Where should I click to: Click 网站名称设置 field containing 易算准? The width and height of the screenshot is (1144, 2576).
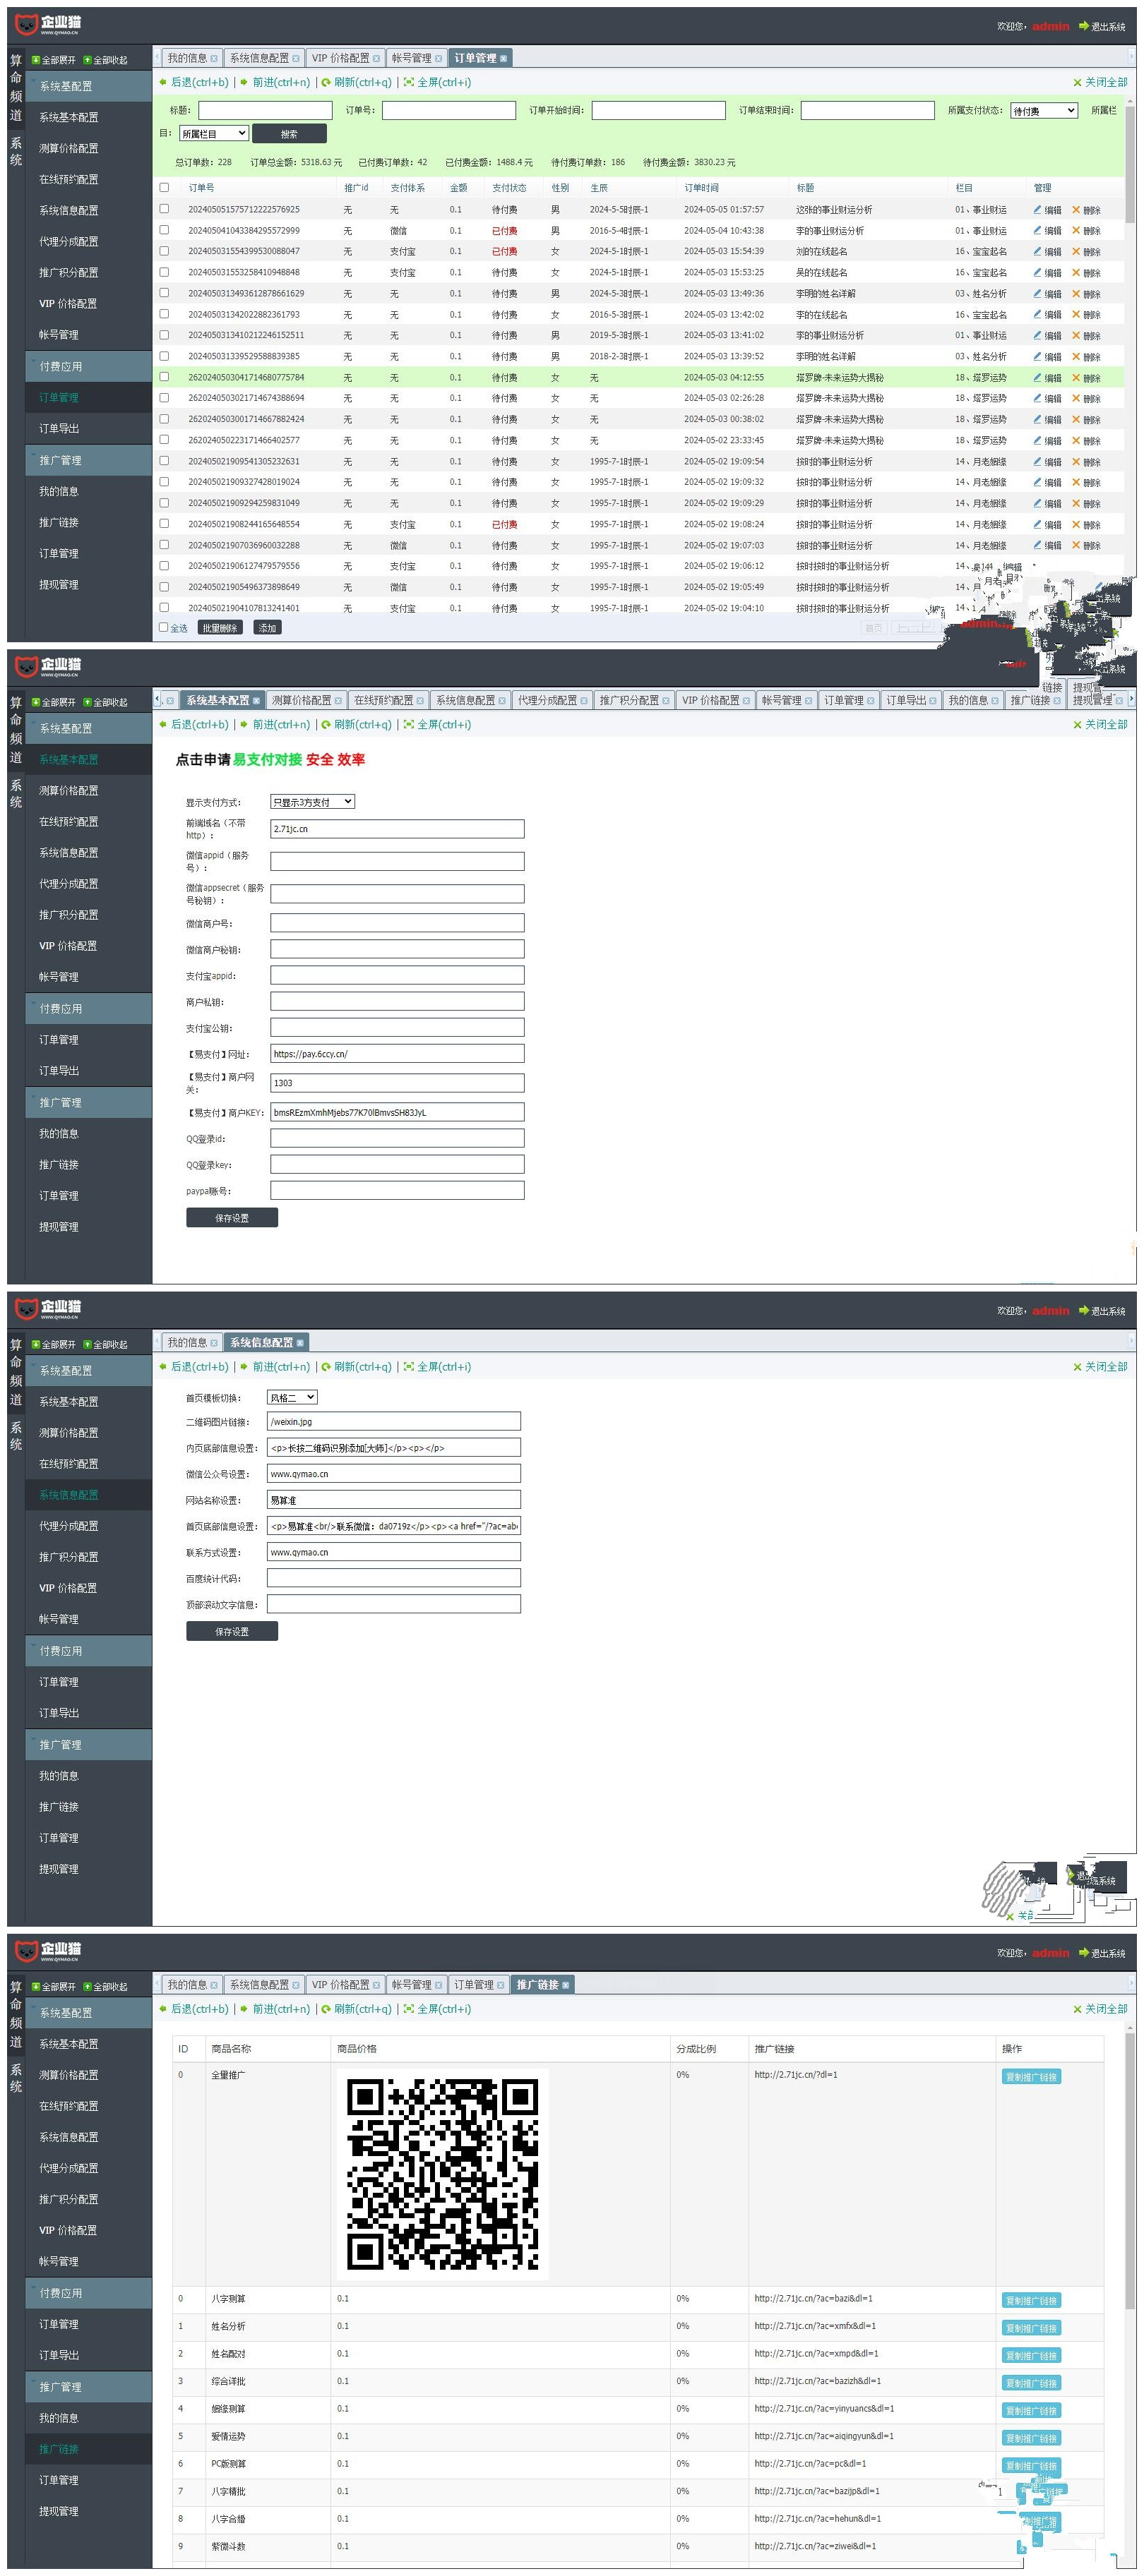click(394, 1500)
